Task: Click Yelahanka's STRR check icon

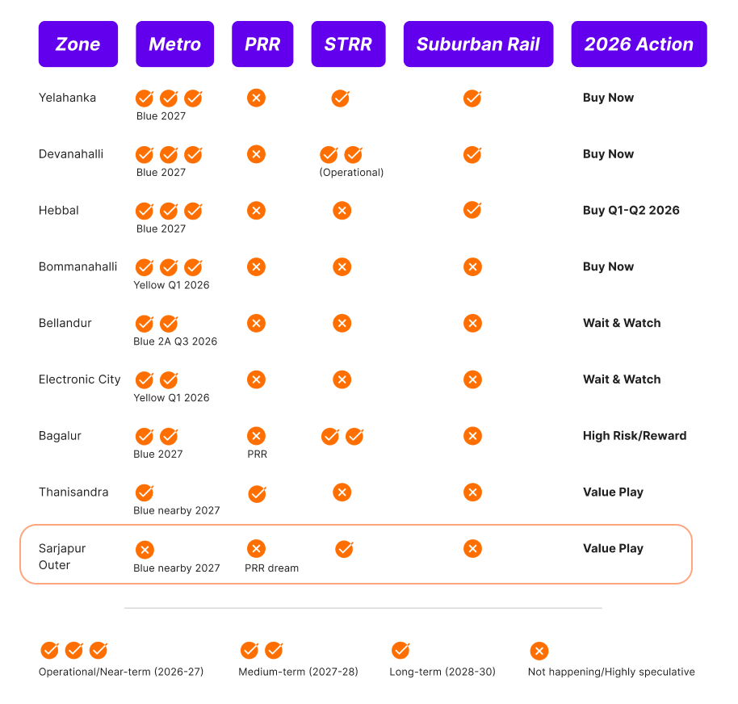Action: tap(340, 98)
